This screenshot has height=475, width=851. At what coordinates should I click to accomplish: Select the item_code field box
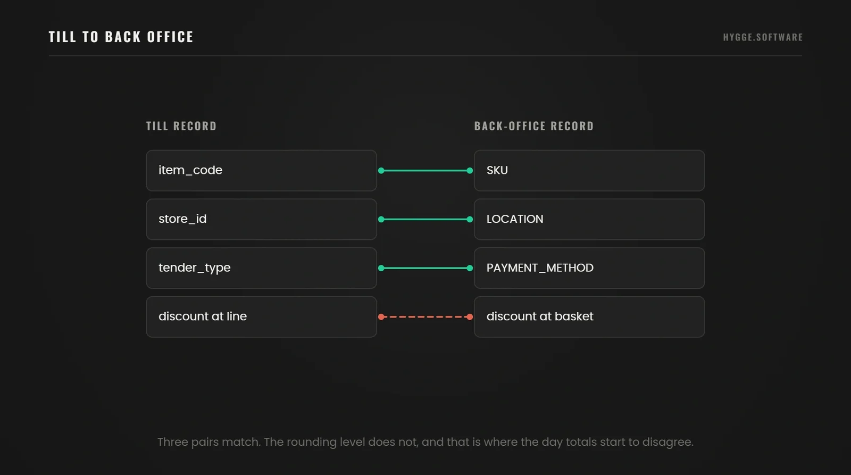pyautogui.click(x=261, y=170)
